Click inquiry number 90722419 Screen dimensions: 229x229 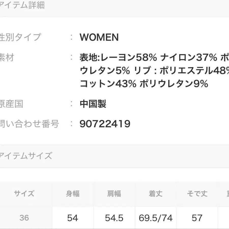(105, 124)
